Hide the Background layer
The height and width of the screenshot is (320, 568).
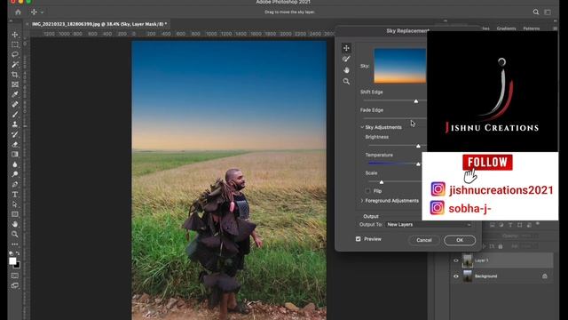tap(455, 276)
